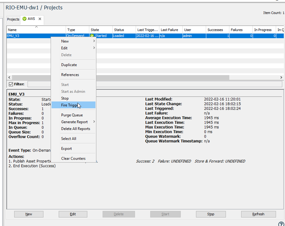Click the Name column sort arrow
The width and height of the screenshot is (285, 226).
coord(36,27)
